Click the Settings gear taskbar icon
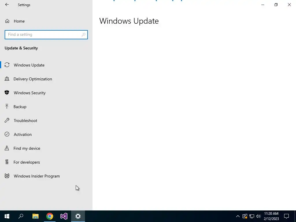Viewport: 296px width, 222px height. (78, 216)
